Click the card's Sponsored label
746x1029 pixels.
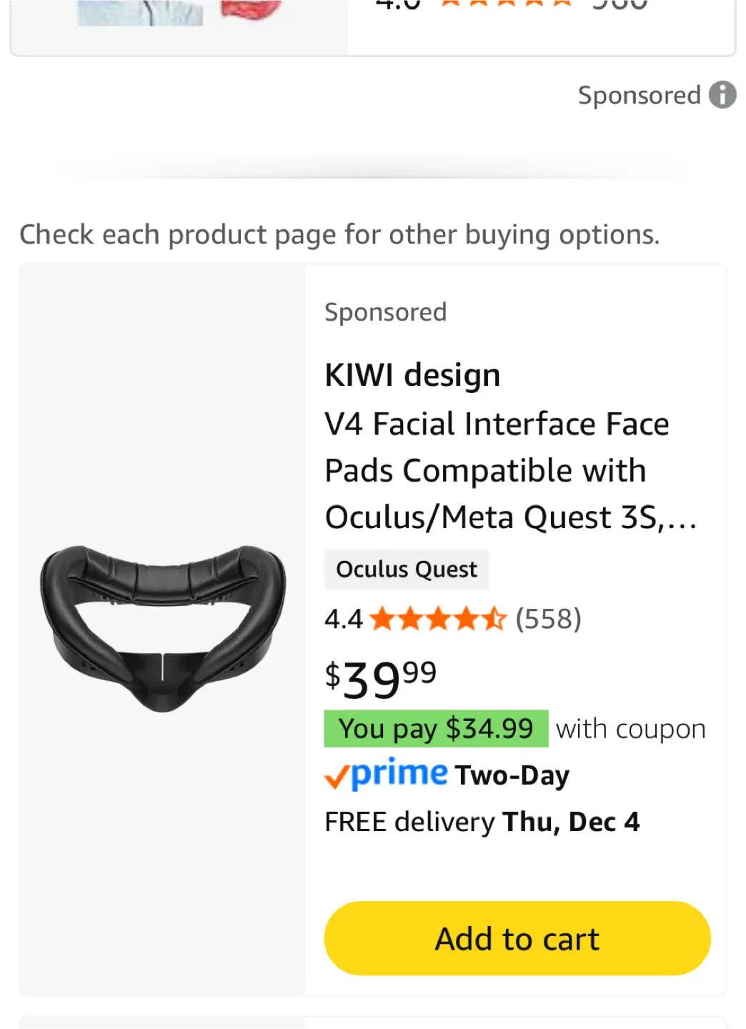pyautogui.click(x=385, y=312)
